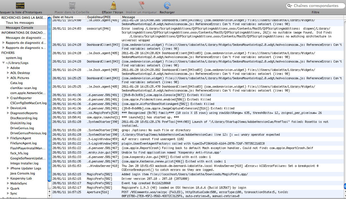Open clamXav-scan.log file
346x199 pixels.
[24, 88]
